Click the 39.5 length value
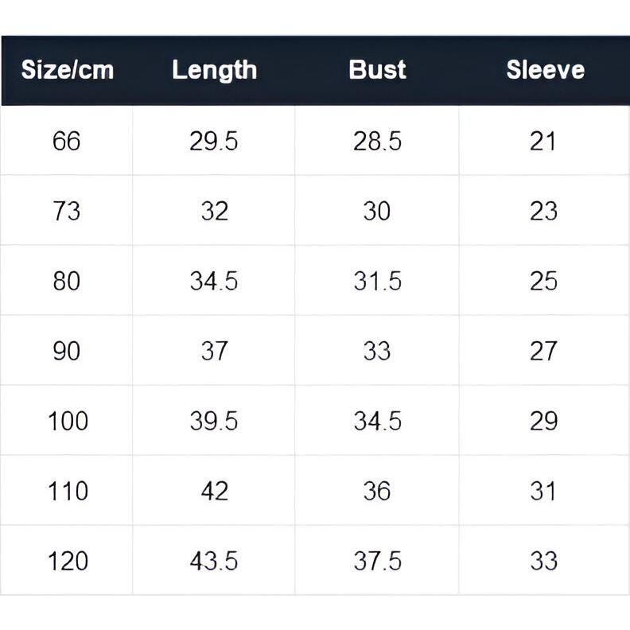This screenshot has width=630, height=630. [x=214, y=421]
